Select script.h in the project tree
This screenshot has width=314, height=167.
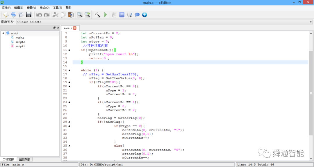point(20,46)
